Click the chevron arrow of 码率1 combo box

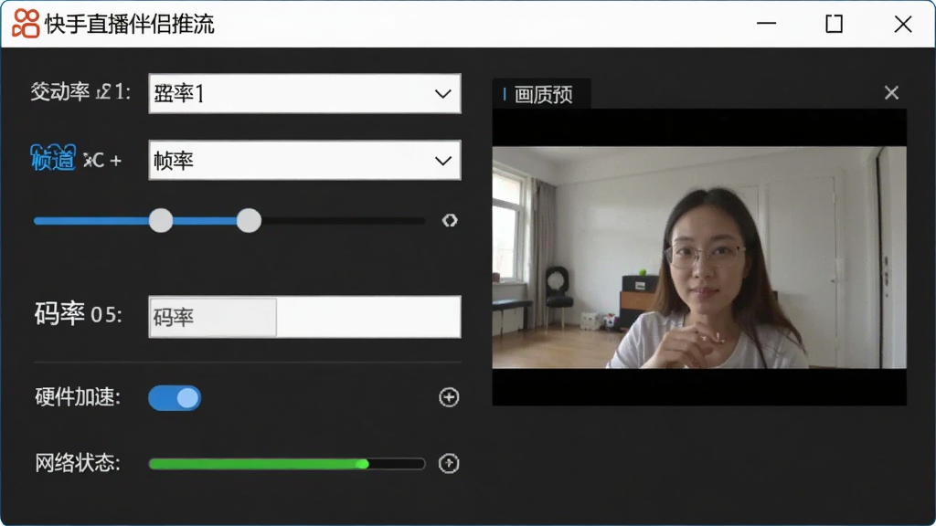[x=443, y=94]
